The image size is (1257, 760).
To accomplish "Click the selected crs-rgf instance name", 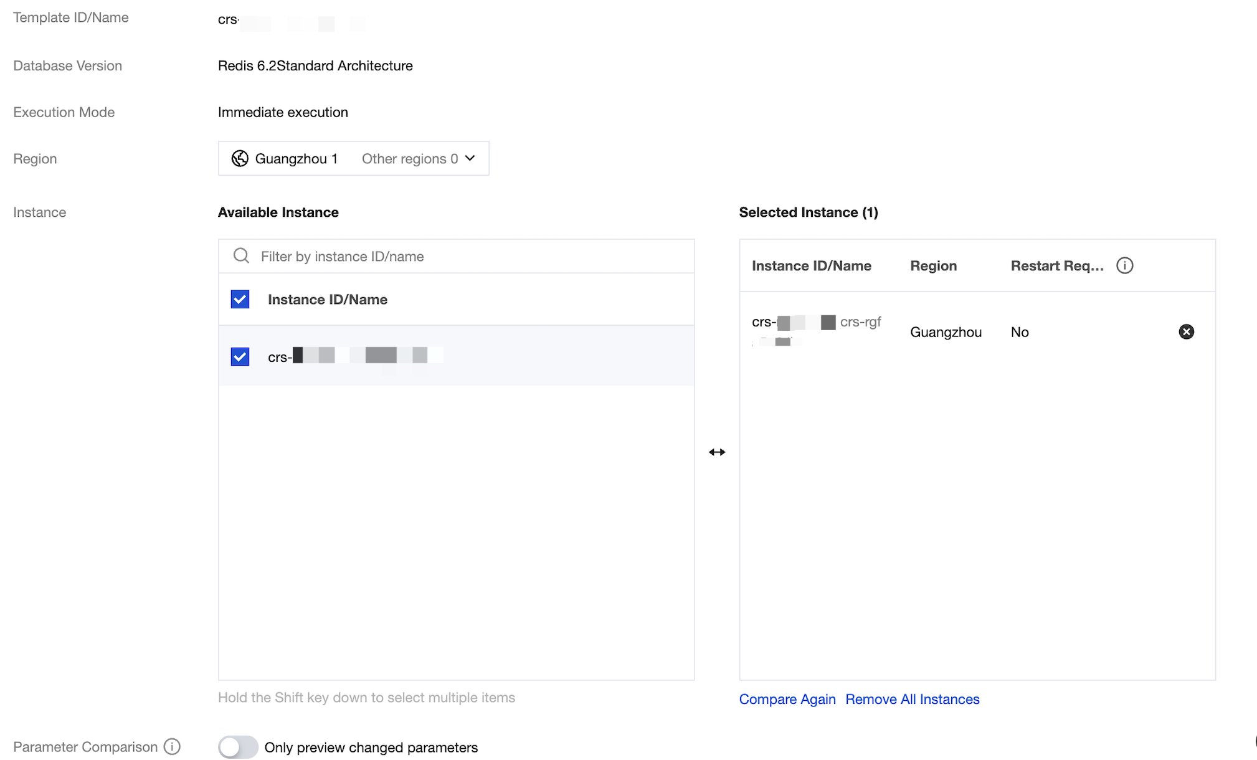I will 860,322.
